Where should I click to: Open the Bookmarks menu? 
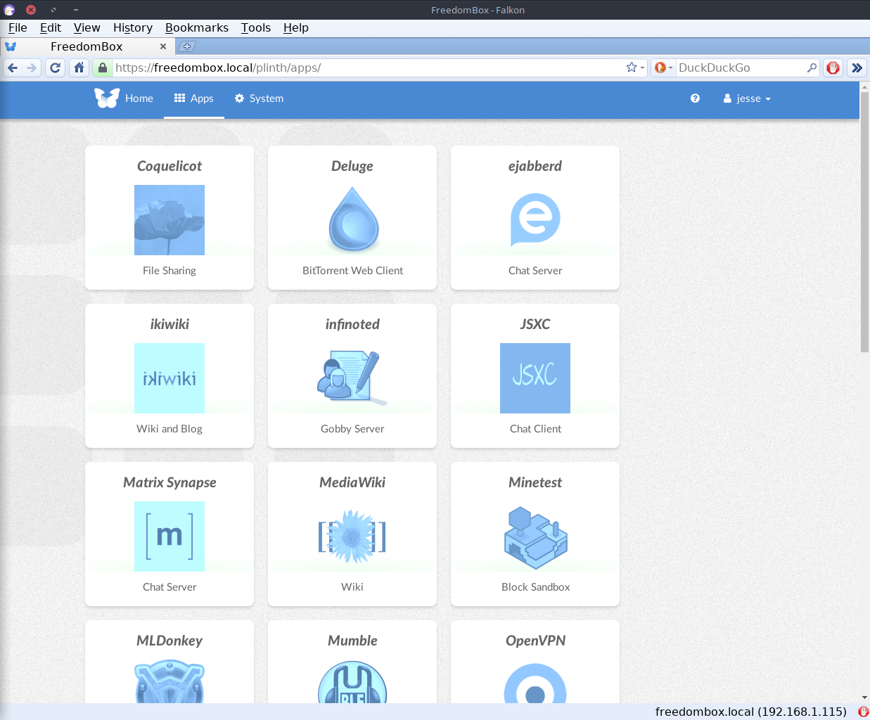(x=197, y=27)
